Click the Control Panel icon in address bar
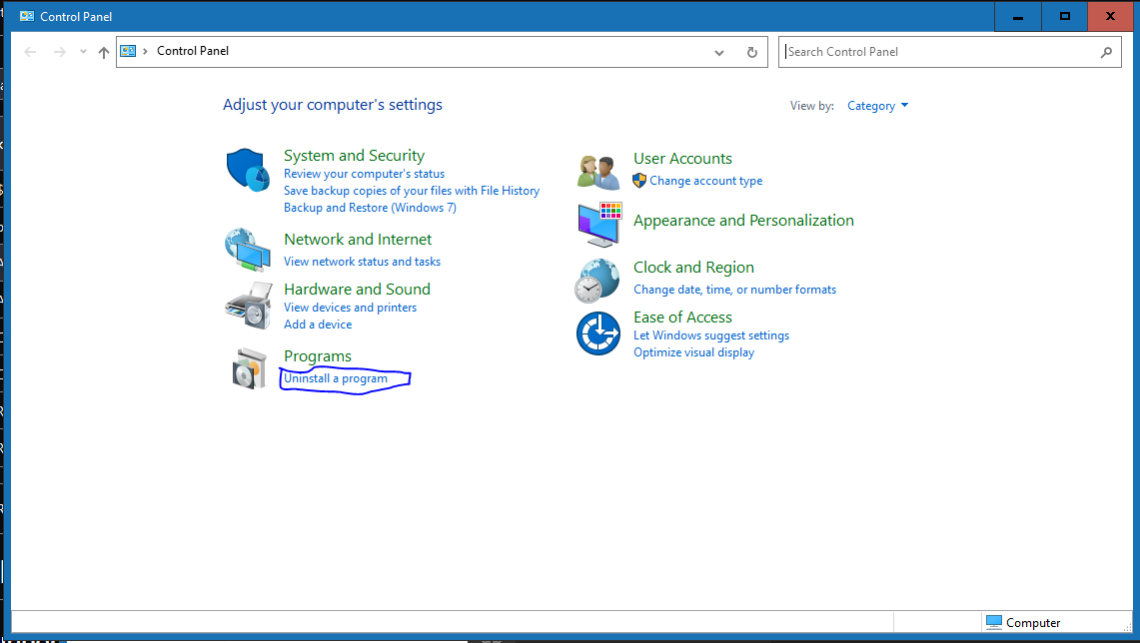1140x643 pixels. 128,51
